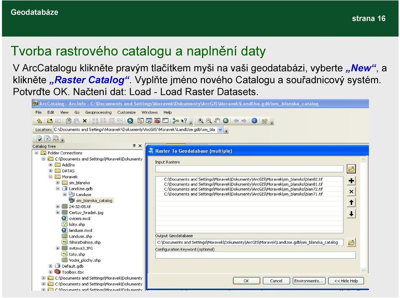400x298 pixels.
Task: Open the Edit menu
Action: pos(50,112)
